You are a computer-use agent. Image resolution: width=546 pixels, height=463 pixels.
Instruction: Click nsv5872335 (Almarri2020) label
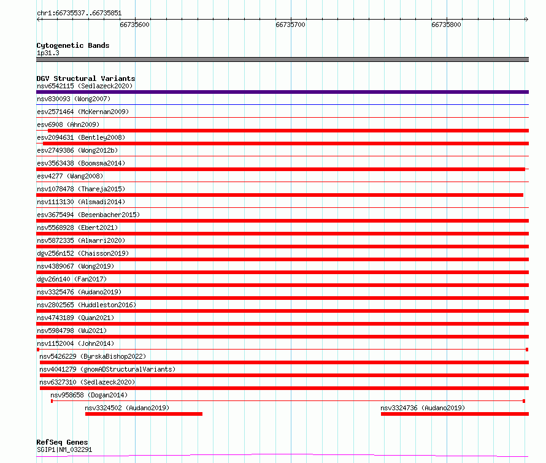[x=81, y=240]
